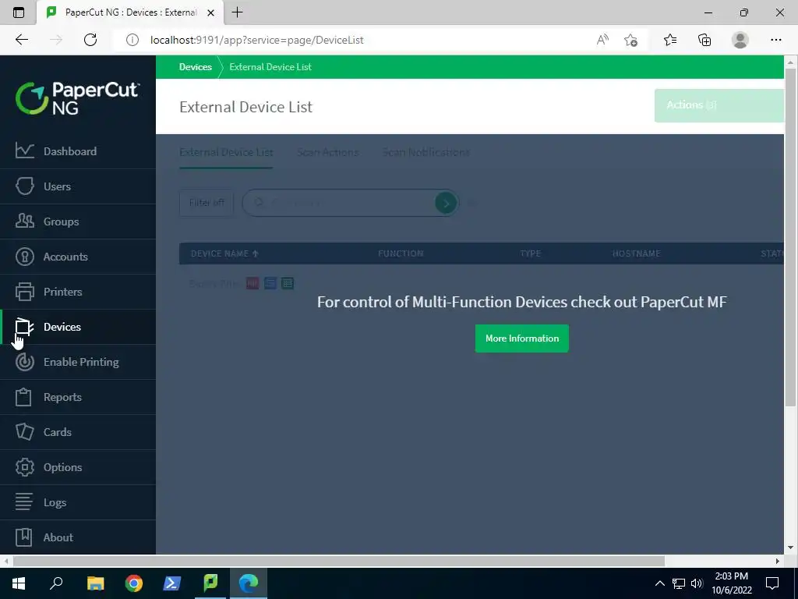Toggle the Filter off button

click(x=207, y=203)
